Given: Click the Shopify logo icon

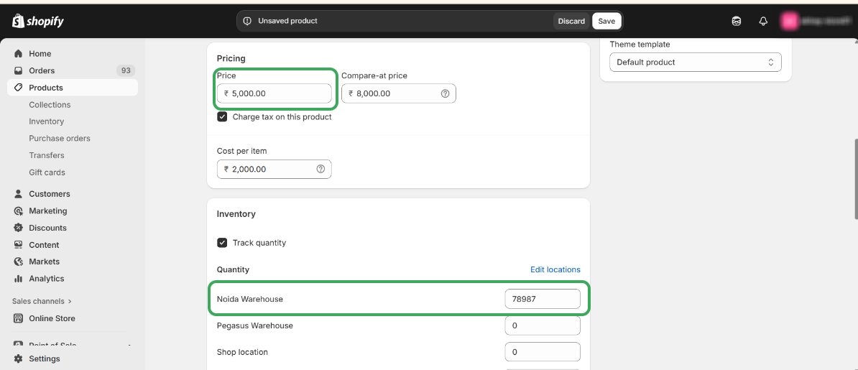Looking at the screenshot, I should [x=19, y=21].
